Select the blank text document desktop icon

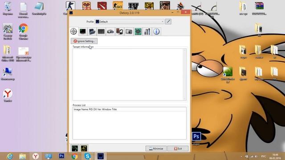click(24, 10)
